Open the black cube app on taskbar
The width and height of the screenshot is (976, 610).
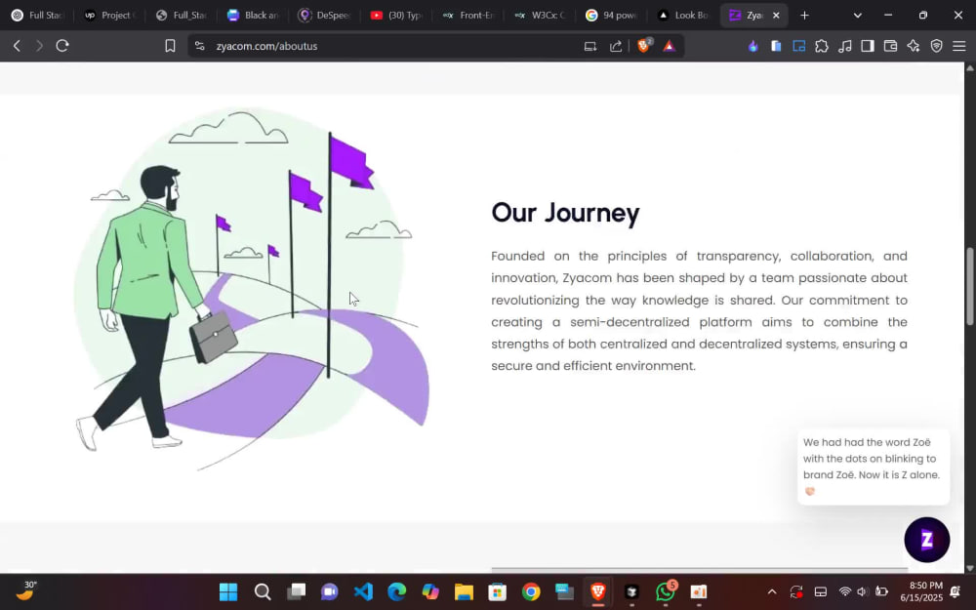[631, 592]
